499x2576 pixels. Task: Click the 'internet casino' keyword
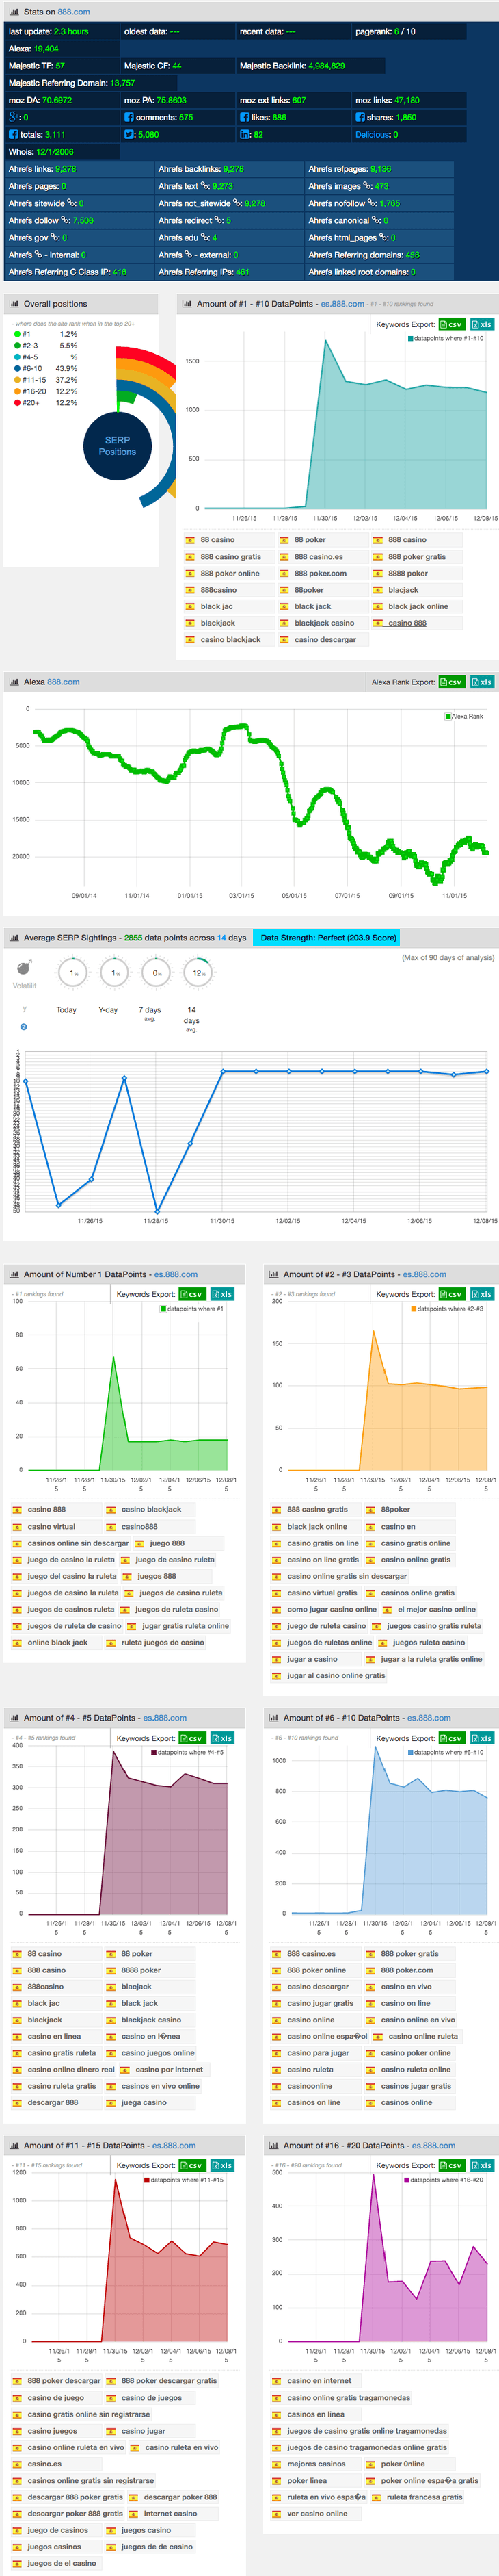pyautogui.click(x=170, y=2513)
